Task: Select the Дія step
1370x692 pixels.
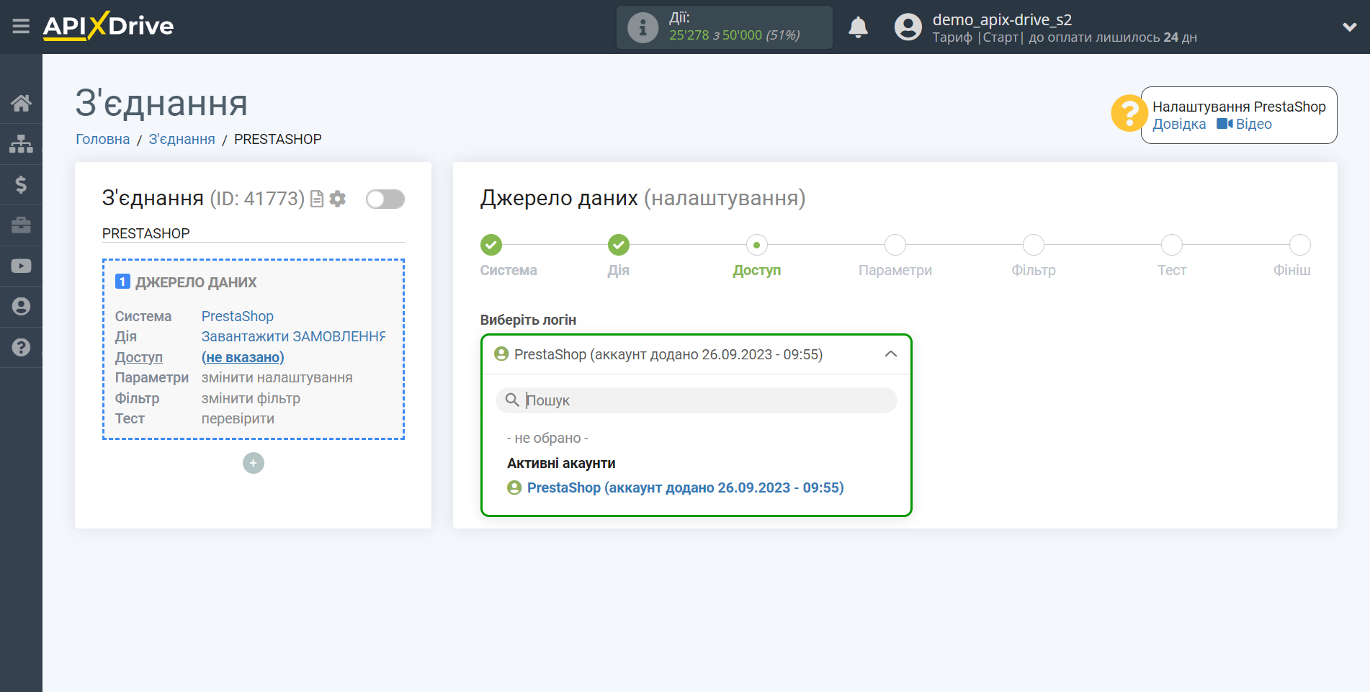Action: 618,246
